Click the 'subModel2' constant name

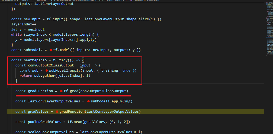(33, 50)
